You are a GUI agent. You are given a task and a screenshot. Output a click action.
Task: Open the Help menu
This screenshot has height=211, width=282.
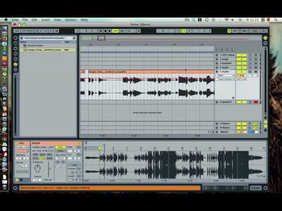pyautogui.click(x=84, y=20)
